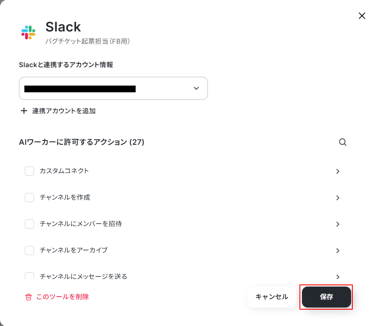Click the Slack logo icon
370x326 pixels.
point(28,33)
